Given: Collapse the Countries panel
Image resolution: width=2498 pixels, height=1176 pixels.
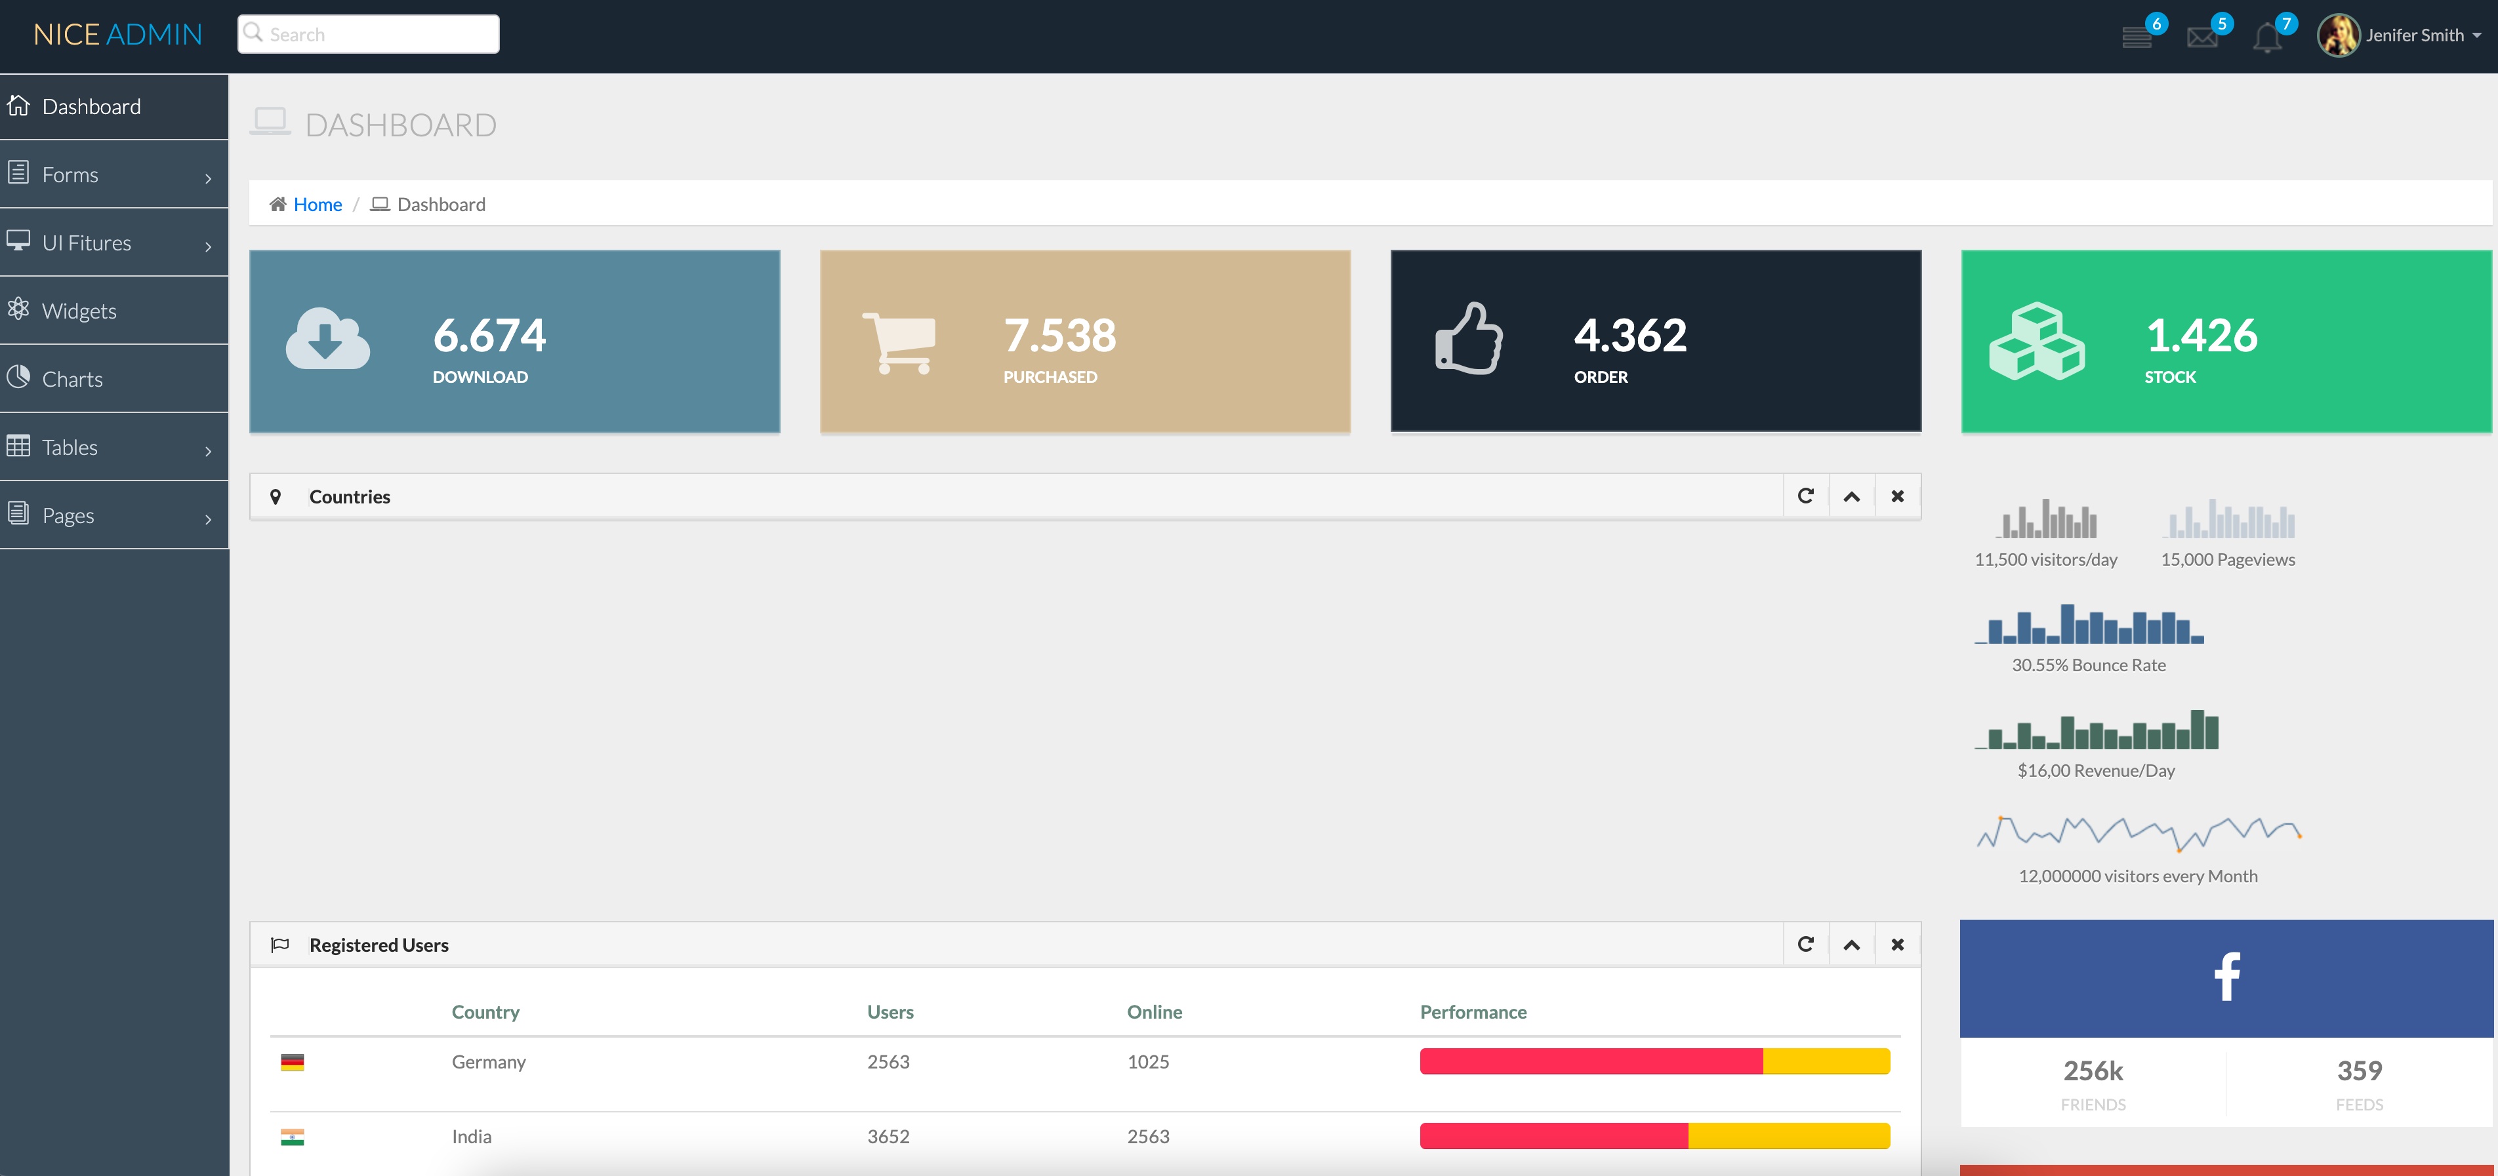Looking at the screenshot, I should coord(1851,496).
